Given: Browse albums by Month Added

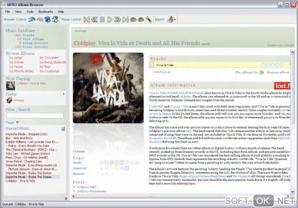Looking at the screenshot, I should [x=21, y=71].
